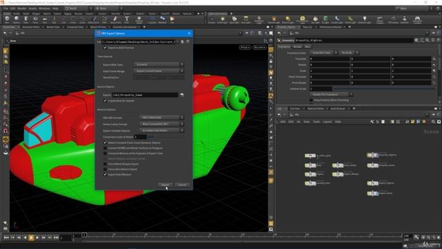
Task: Enable Force Blend Shape Export checkbox
Action: [105, 164]
